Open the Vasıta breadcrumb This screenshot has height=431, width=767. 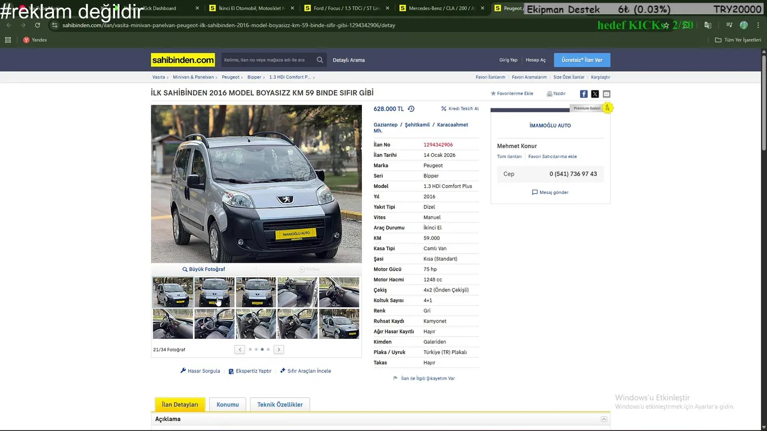[159, 77]
